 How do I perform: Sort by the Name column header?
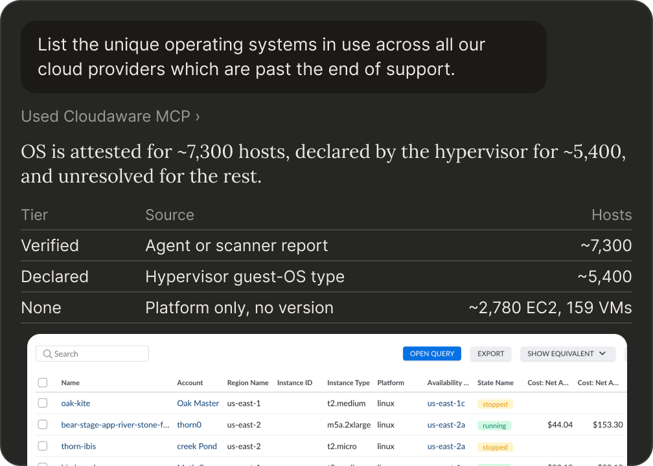(x=71, y=383)
